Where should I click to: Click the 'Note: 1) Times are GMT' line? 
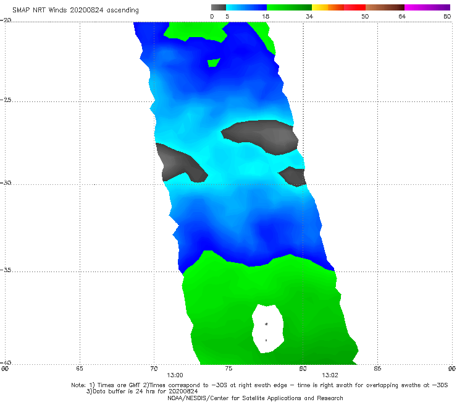tap(259, 385)
